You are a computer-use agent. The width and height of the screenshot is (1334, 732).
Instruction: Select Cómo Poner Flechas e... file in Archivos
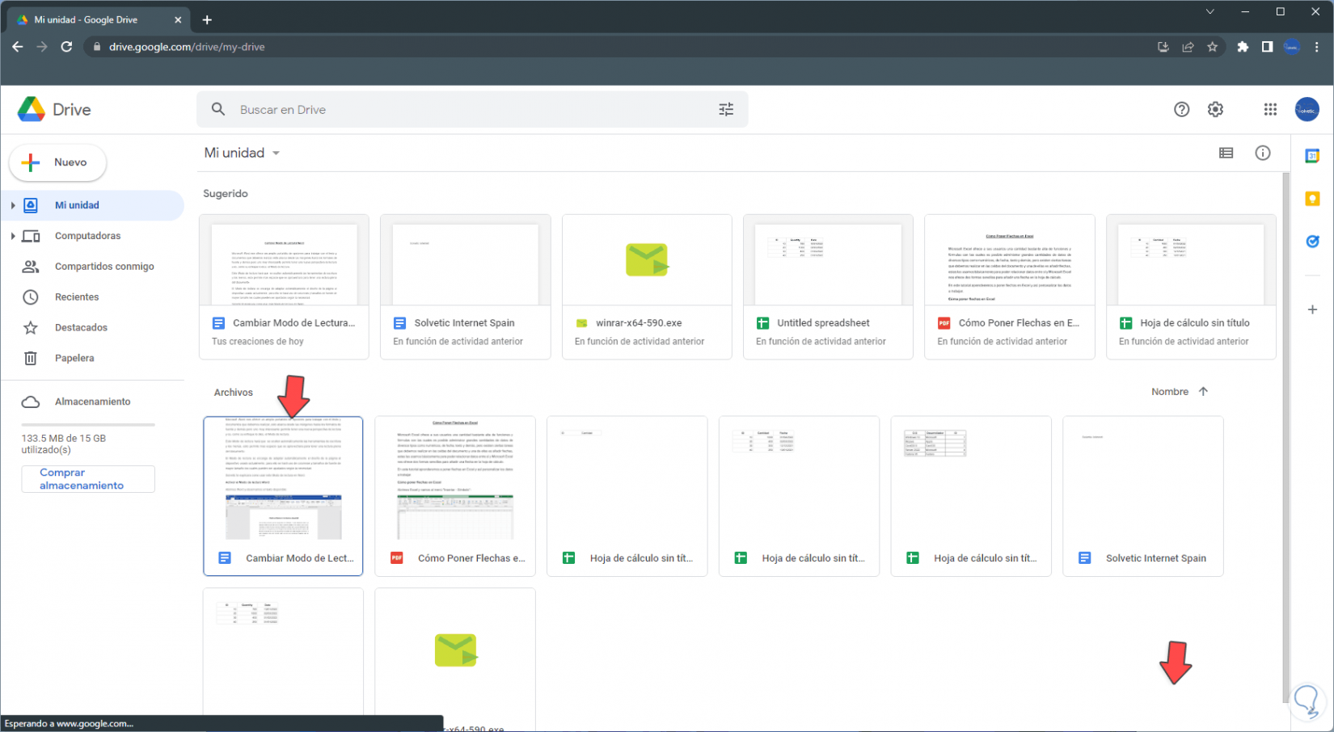point(455,496)
